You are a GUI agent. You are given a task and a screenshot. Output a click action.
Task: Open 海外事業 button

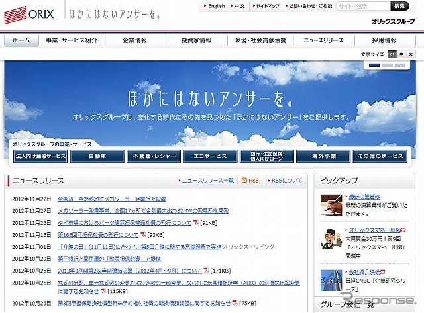coord(323,156)
